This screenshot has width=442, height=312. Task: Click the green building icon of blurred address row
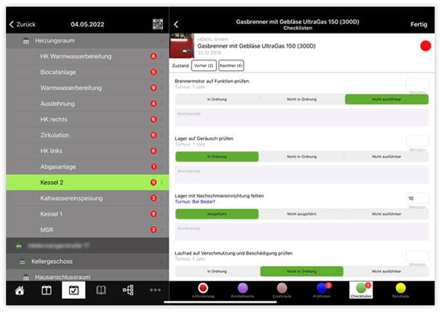click(19, 245)
